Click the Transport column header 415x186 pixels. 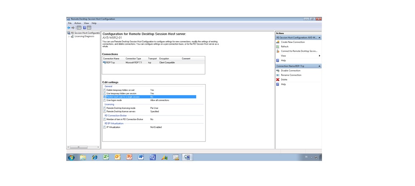[153, 59]
